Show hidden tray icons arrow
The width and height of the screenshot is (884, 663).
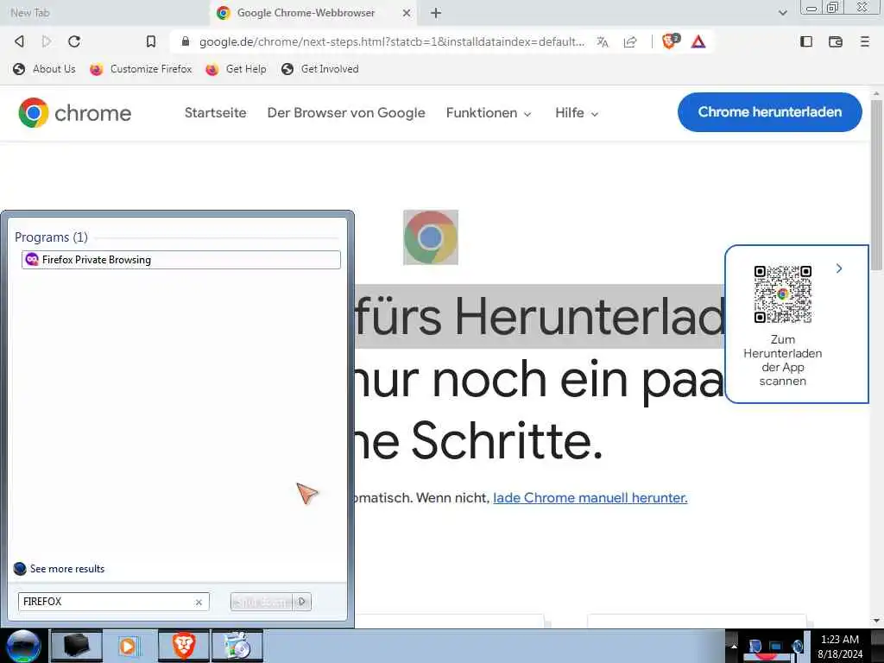(x=734, y=646)
